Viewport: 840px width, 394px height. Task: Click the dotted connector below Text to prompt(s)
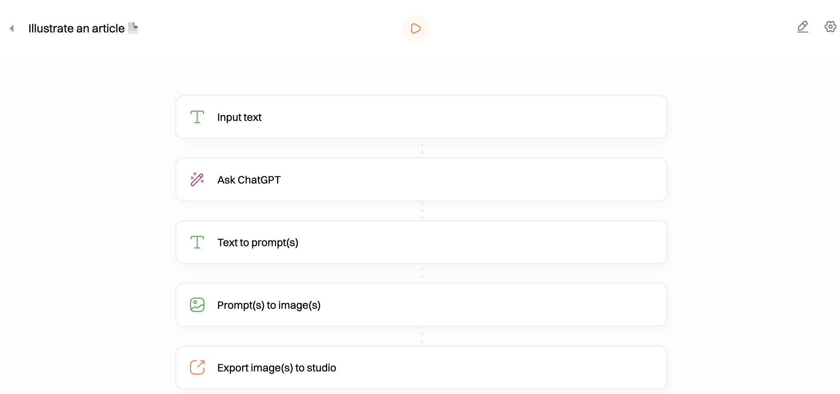(422, 274)
